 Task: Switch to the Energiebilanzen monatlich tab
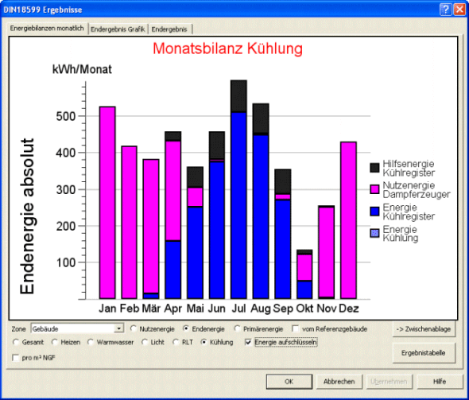[x=47, y=28]
